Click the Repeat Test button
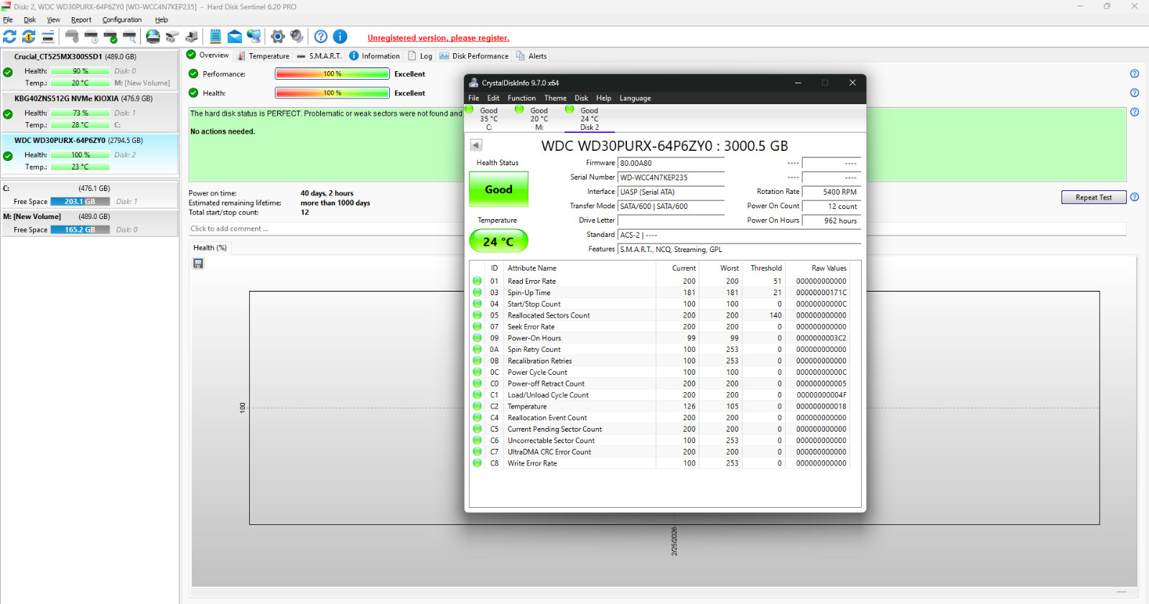Viewport: 1149px width, 604px height. (1093, 198)
